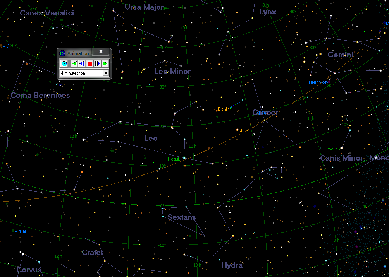
Task: Select comet Elenin label on the map
Action: [223, 109]
